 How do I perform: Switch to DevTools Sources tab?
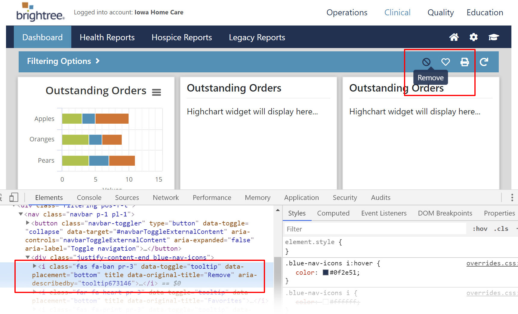[x=127, y=198]
